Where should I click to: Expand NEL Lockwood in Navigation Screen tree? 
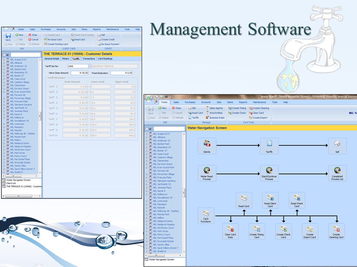point(147,201)
